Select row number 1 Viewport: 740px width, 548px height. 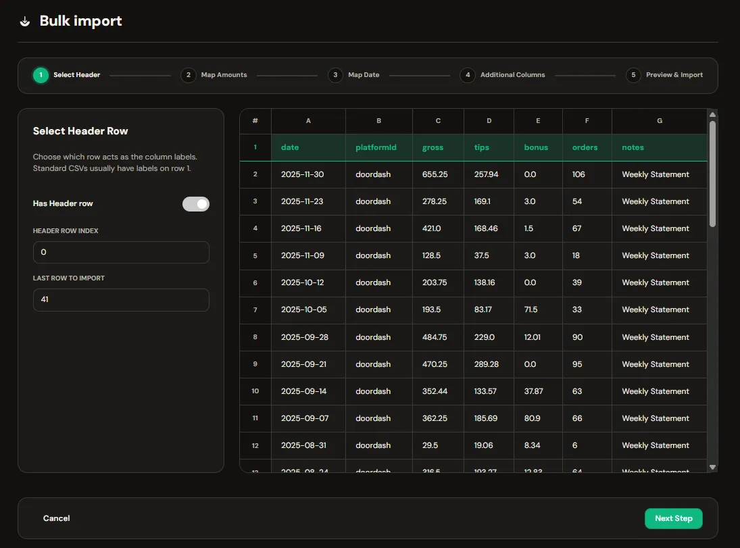[x=255, y=148]
